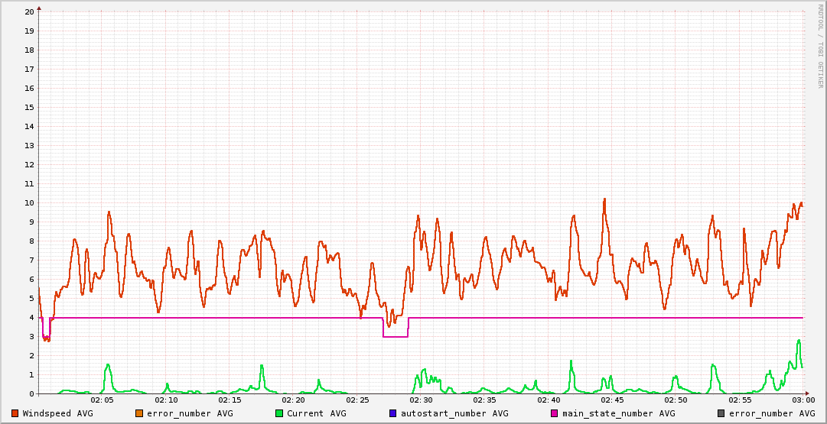The height and width of the screenshot is (424, 827).
Task: Select the blue autostart_number AVG legend swatch
Action: point(393,413)
